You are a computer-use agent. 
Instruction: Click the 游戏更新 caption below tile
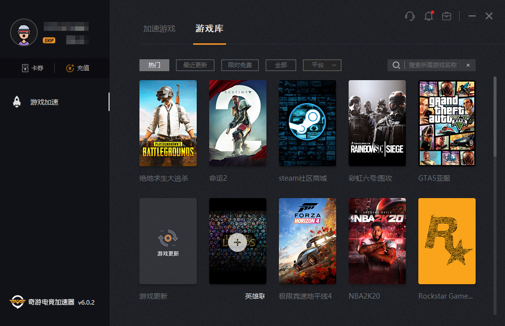(153, 296)
